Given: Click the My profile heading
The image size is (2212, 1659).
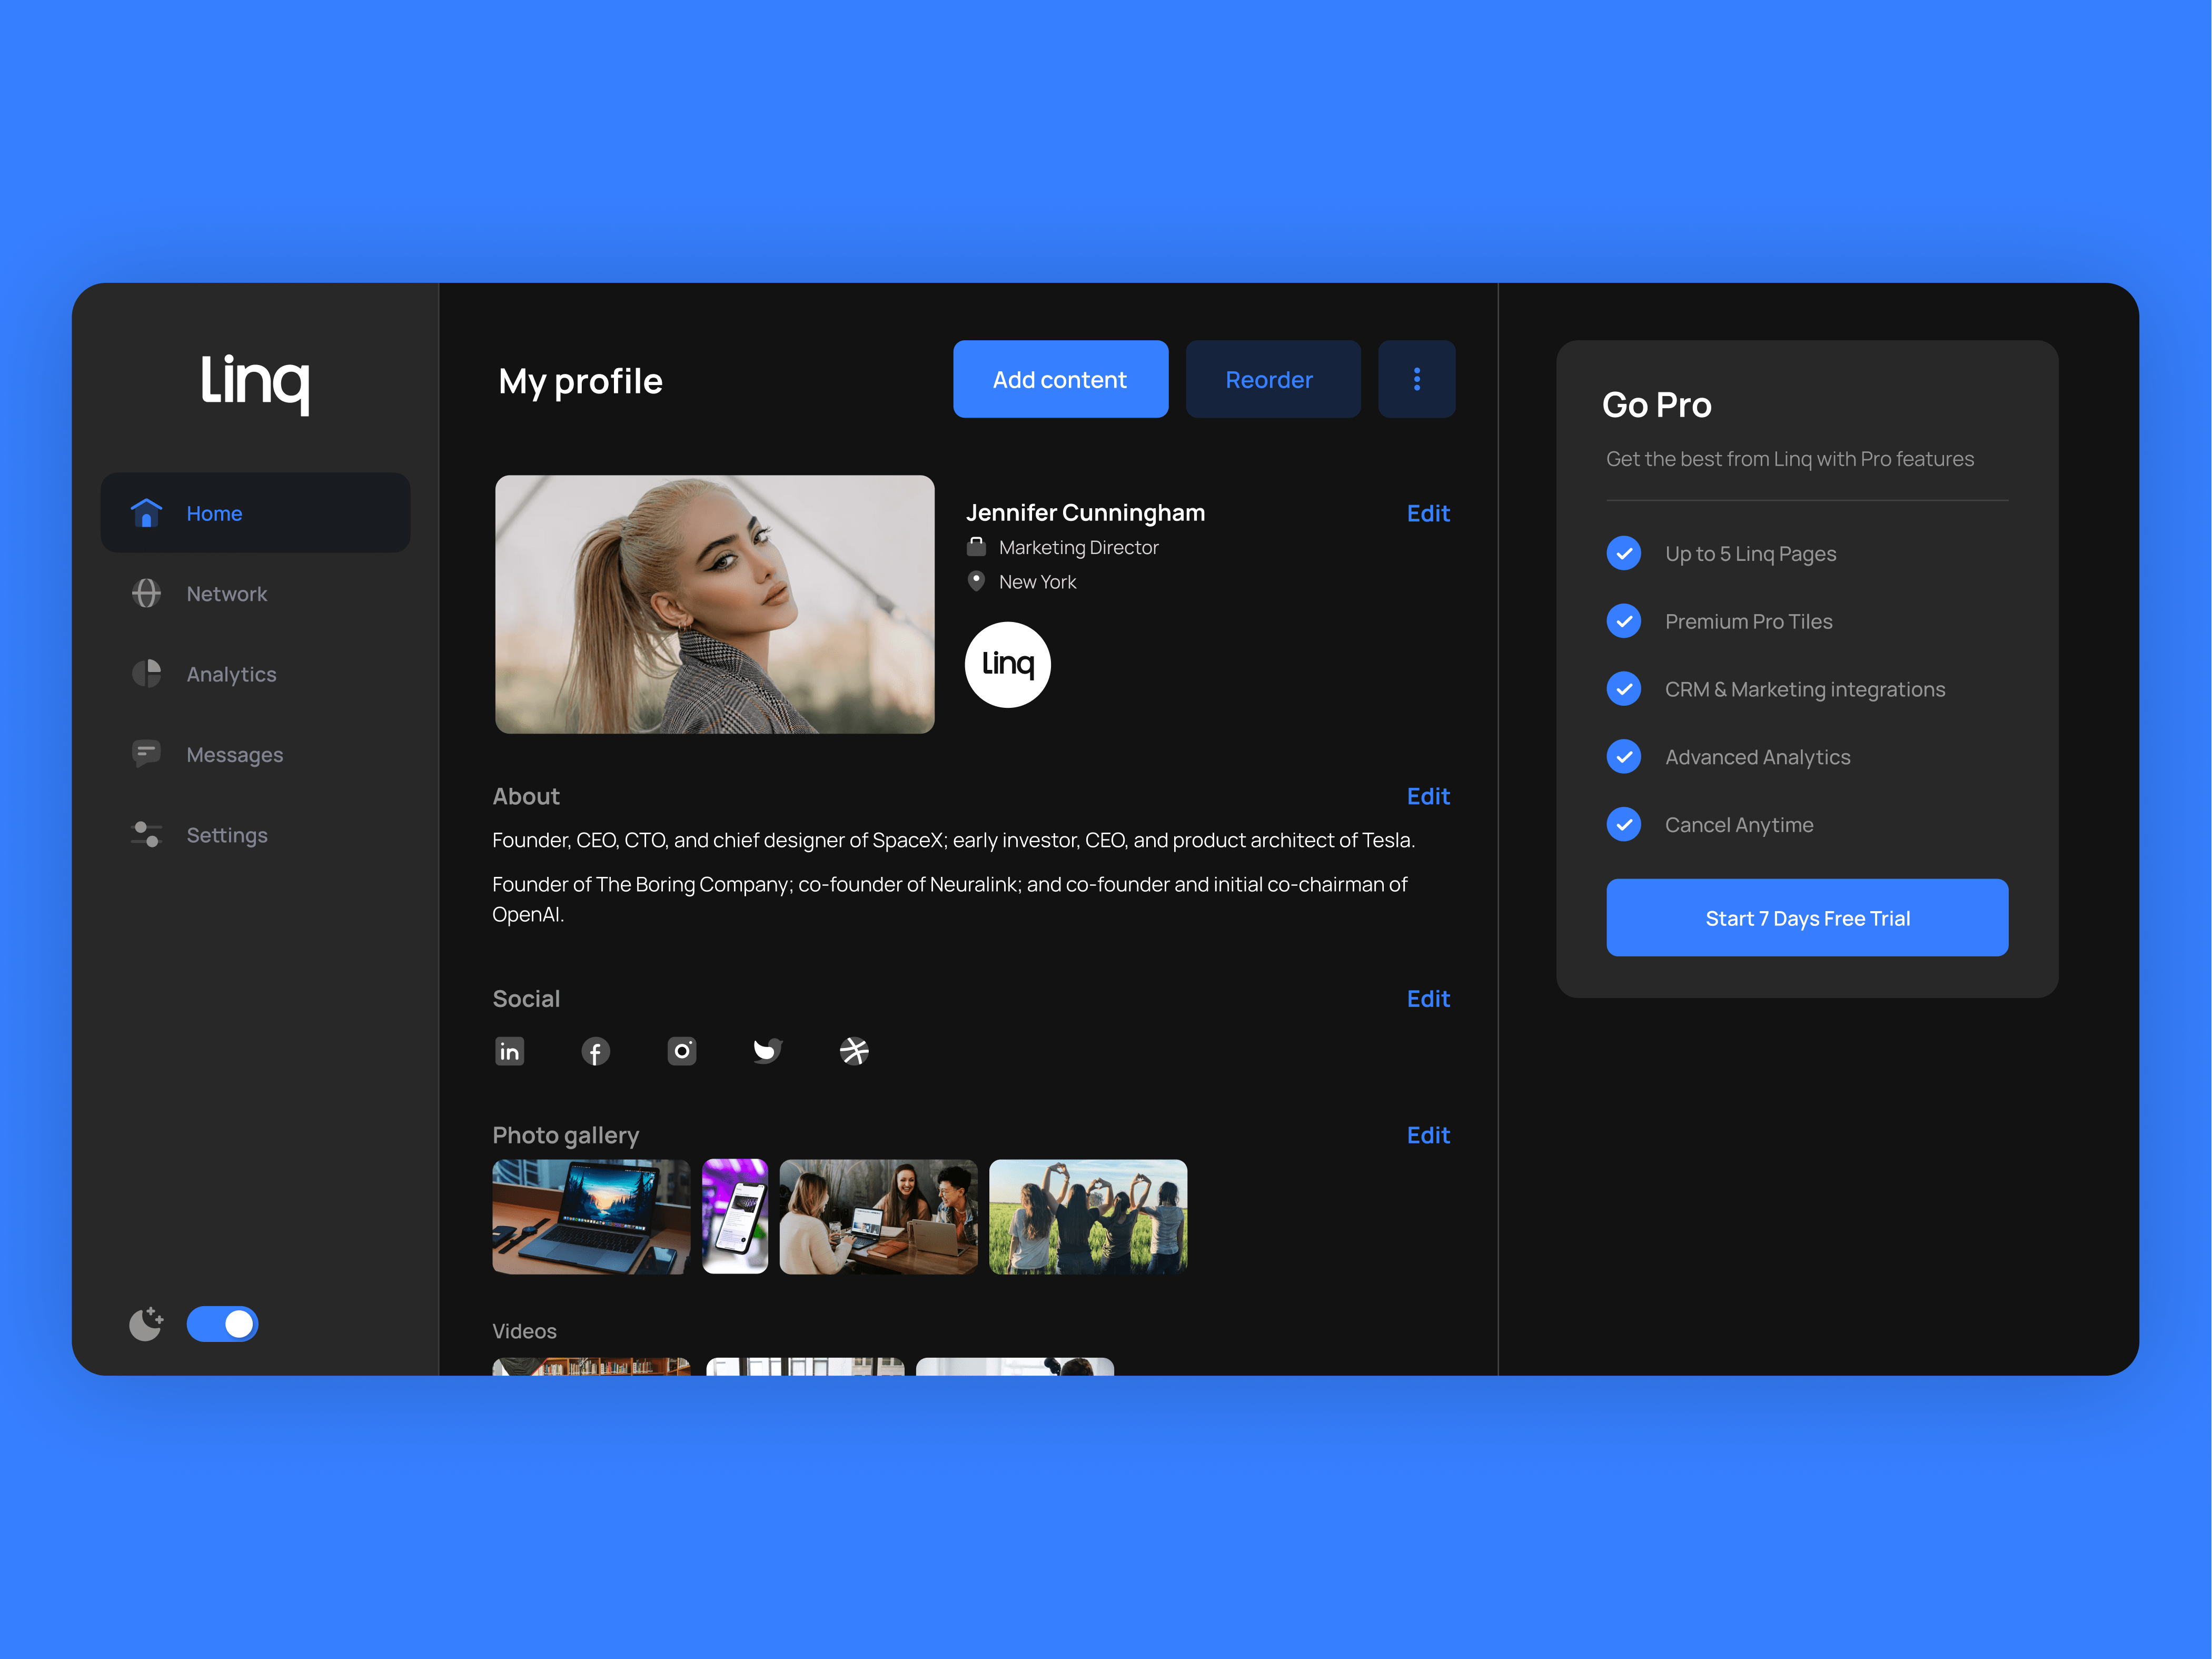Looking at the screenshot, I should tap(580, 381).
